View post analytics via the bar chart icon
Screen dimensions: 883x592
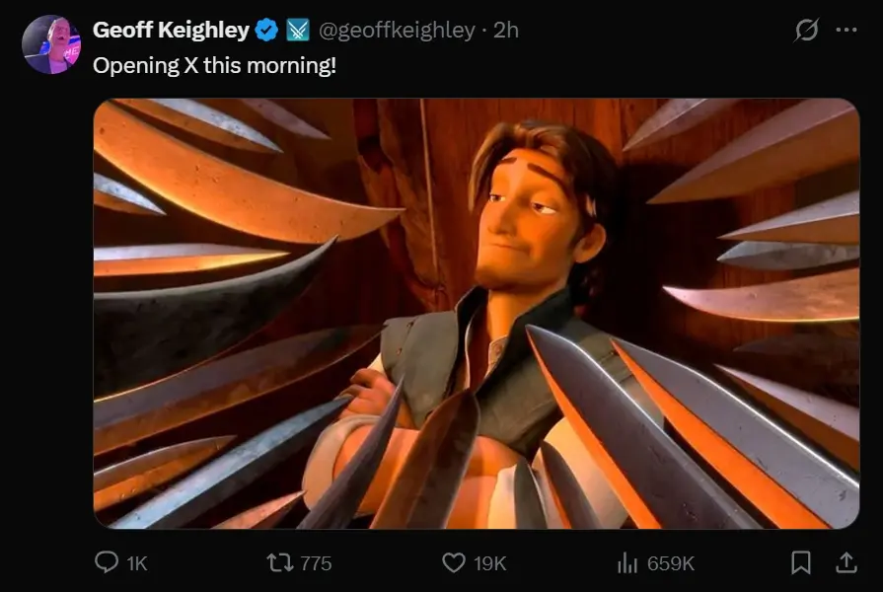pyautogui.click(x=629, y=562)
